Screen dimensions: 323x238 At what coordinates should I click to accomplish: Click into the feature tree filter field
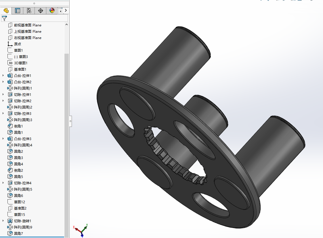pyautogui.click(x=35, y=18)
